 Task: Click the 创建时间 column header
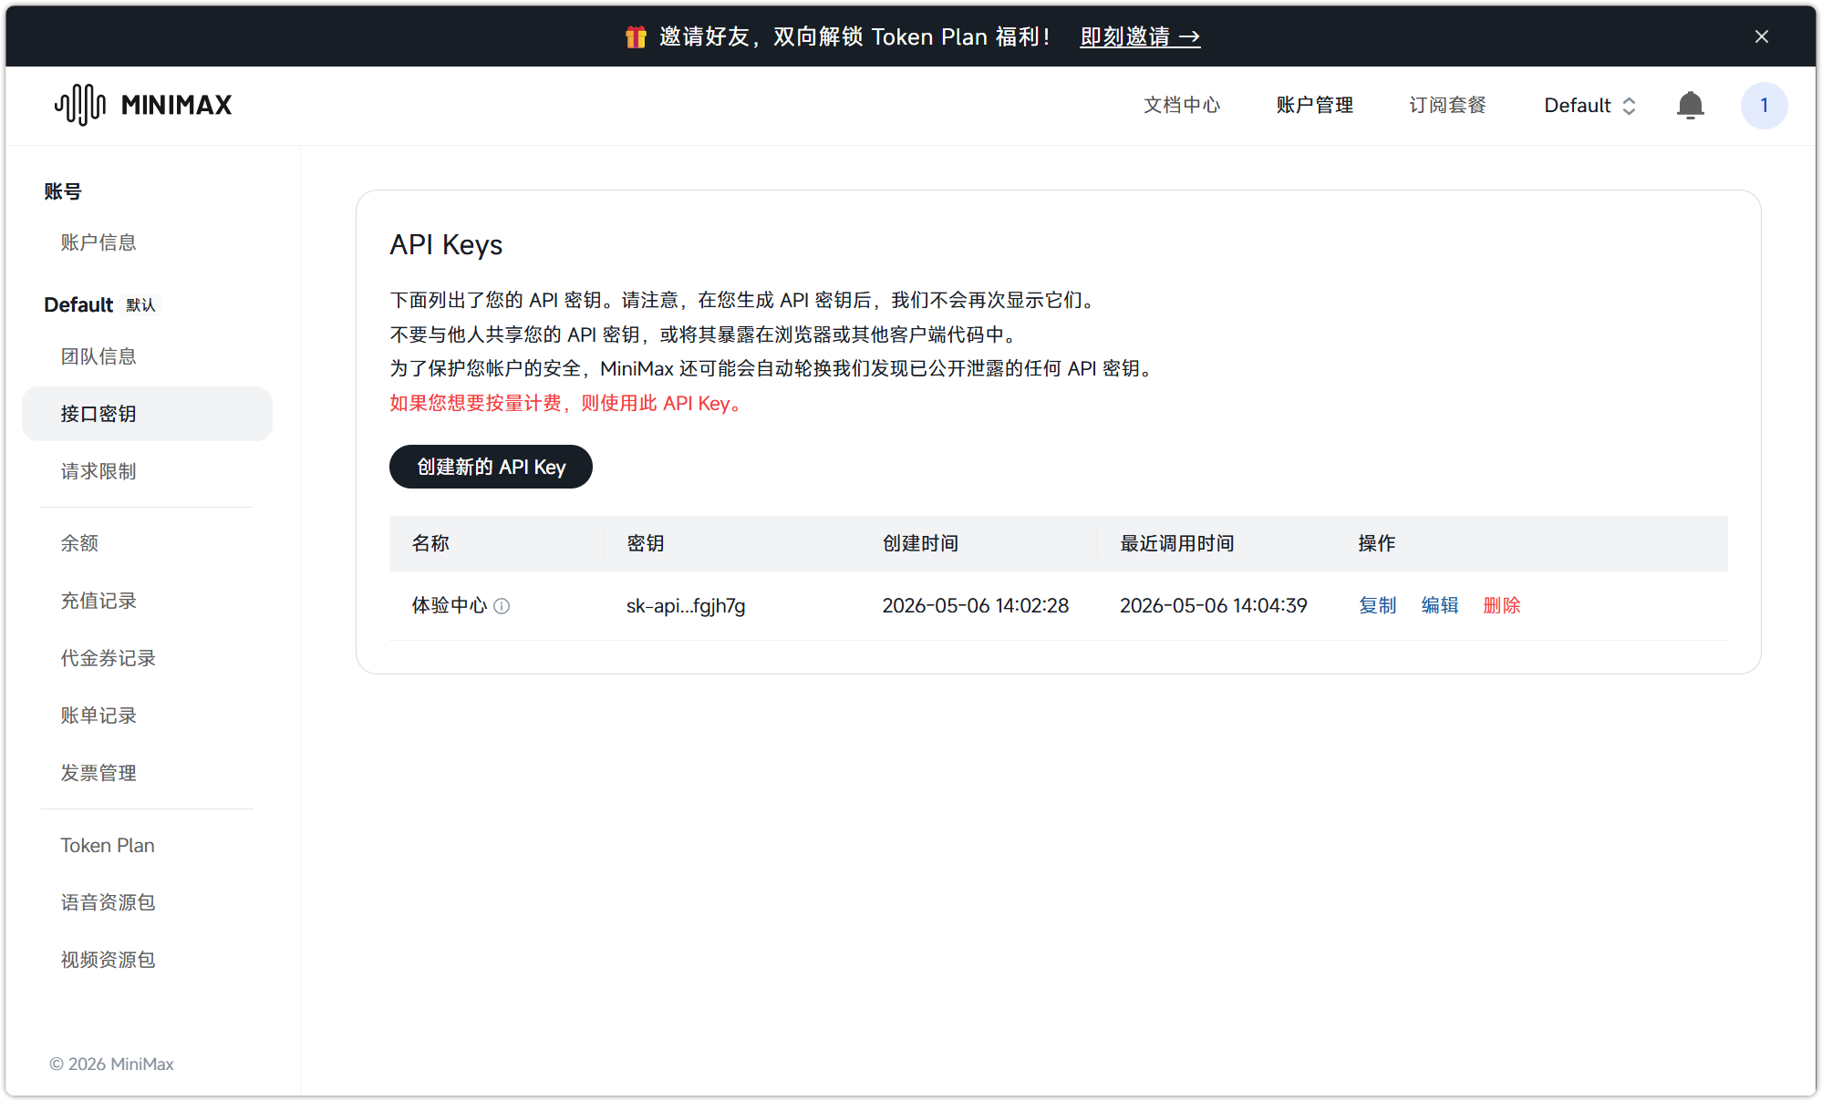[920, 543]
